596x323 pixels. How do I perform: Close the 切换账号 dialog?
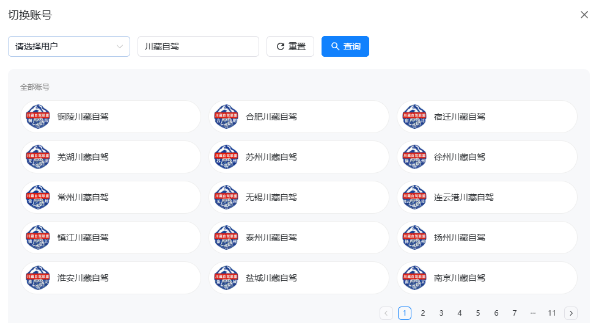click(584, 15)
